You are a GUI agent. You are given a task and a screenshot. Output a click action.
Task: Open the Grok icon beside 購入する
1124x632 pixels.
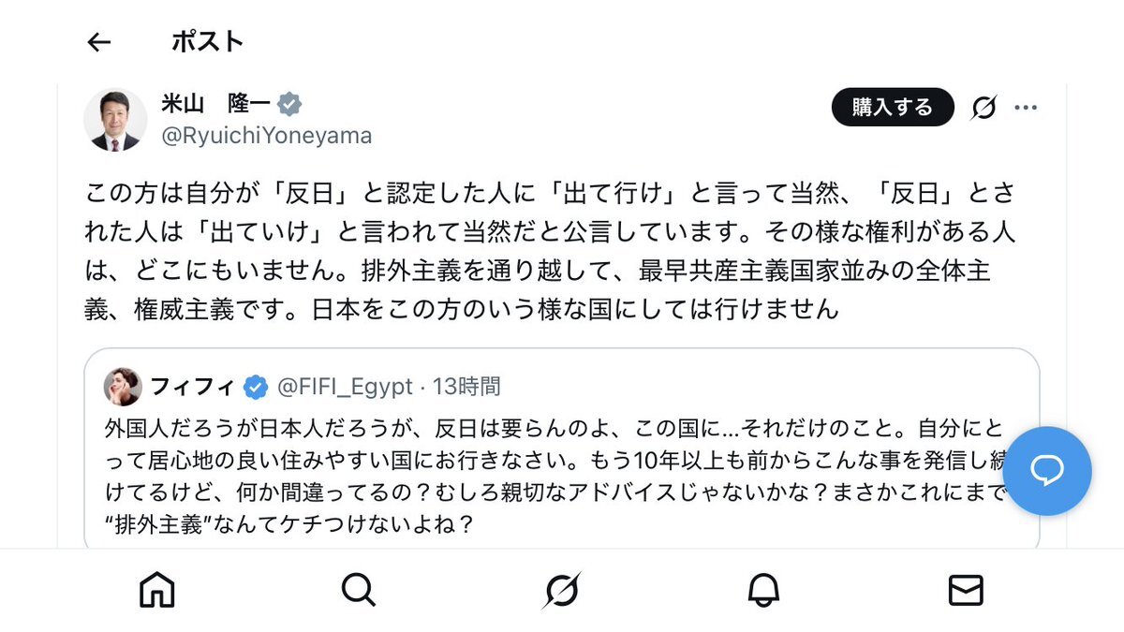tap(983, 108)
